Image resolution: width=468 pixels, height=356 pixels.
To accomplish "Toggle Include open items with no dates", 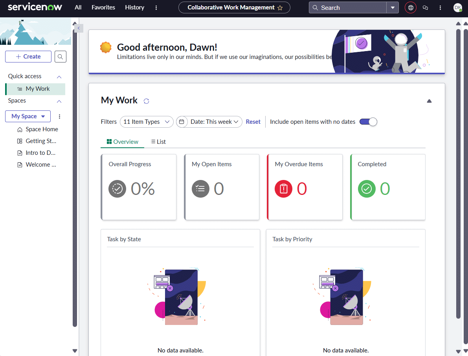I will point(368,122).
